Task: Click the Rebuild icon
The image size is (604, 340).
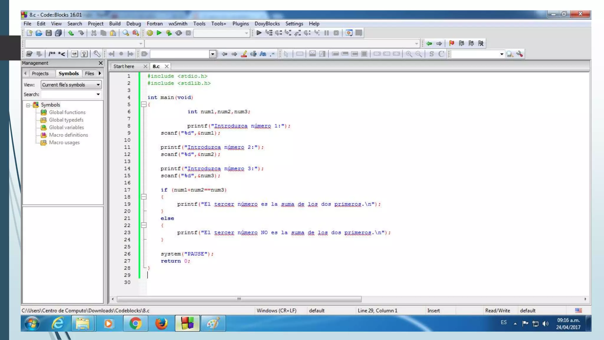Action: (x=179, y=33)
